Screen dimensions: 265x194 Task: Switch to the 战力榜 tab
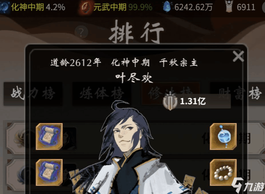pyautogui.click(x=33, y=94)
